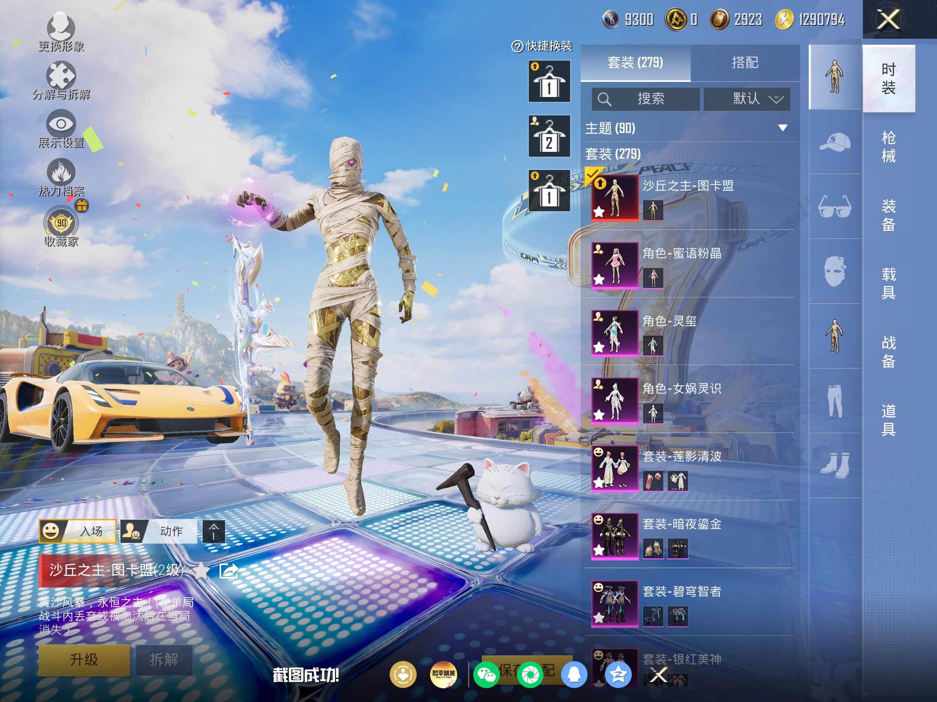Select the 套装-碧穹智者 outfit thumbnail

click(x=615, y=604)
